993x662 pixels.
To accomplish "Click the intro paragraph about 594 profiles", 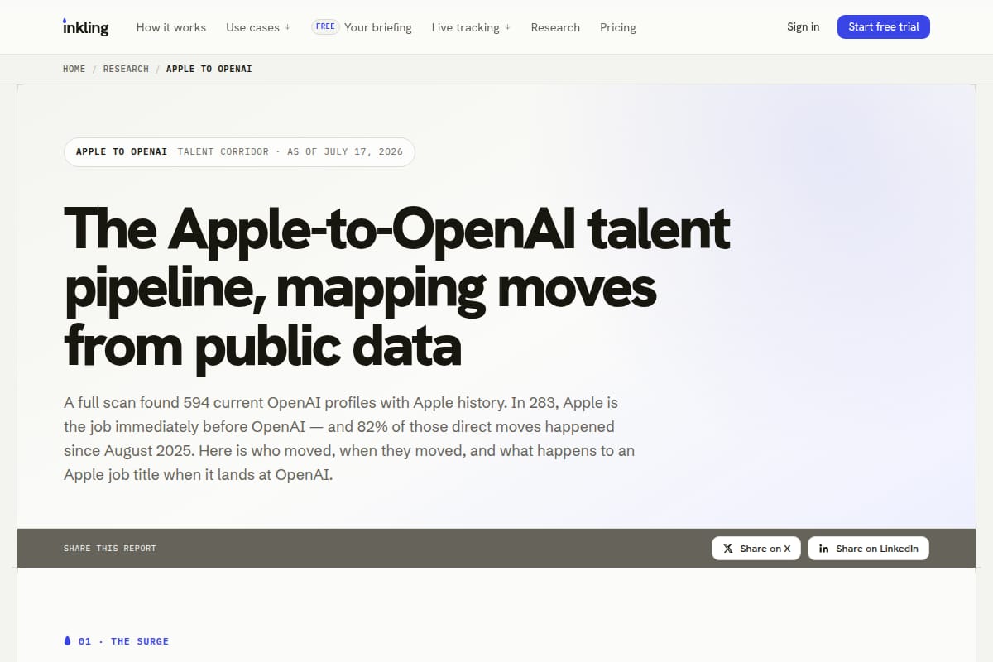I will click(349, 439).
